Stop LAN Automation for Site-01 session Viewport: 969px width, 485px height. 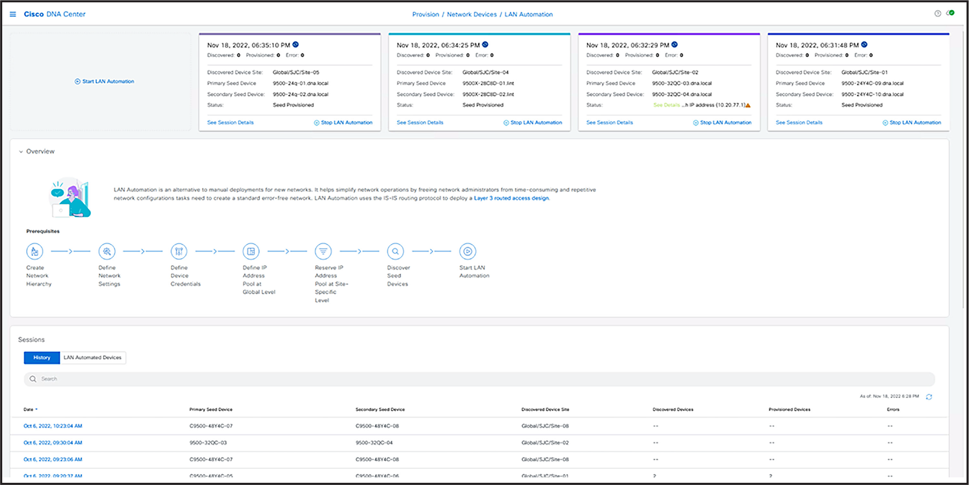point(911,122)
